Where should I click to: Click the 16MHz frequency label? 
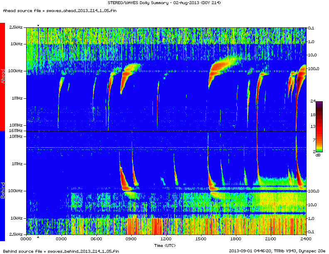16,131
